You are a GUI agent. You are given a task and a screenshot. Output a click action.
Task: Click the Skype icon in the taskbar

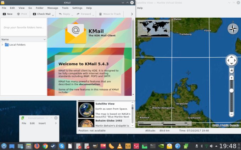(x=62, y=146)
